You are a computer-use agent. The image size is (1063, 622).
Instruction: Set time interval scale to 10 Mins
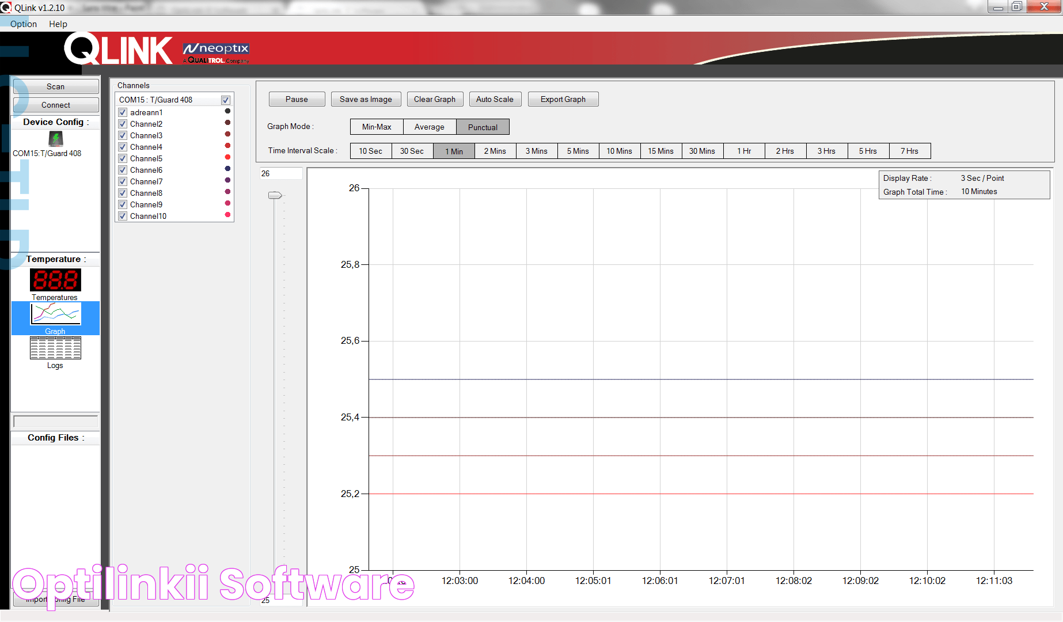(x=620, y=151)
